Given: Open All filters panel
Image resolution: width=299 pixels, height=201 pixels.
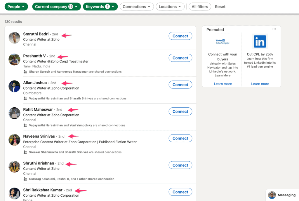Looking at the screenshot, I should pos(200,7).
